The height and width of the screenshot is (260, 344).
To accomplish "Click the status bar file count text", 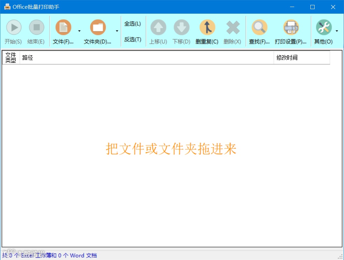I will pyautogui.click(x=49, y=255).
